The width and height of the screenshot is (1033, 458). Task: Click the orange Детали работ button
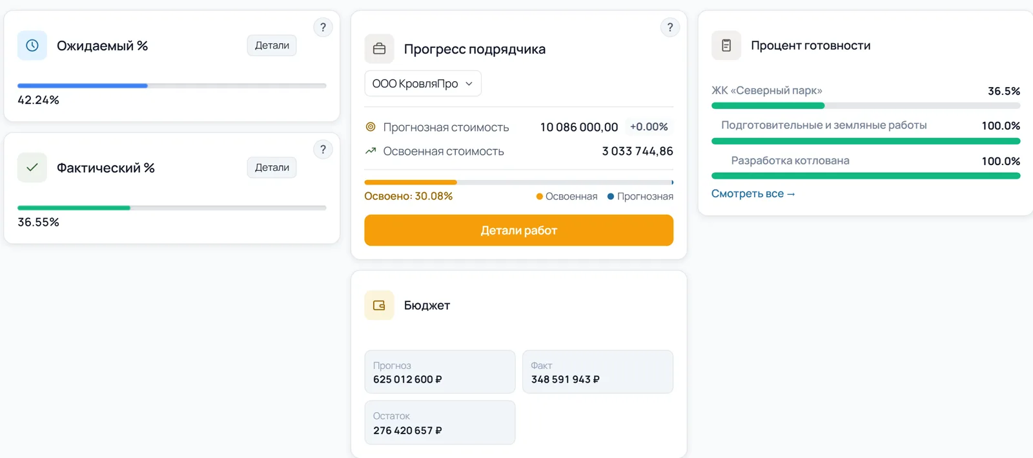[518, 230]
